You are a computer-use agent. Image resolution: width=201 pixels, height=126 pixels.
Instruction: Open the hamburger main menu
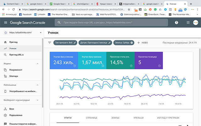[5, 23]
